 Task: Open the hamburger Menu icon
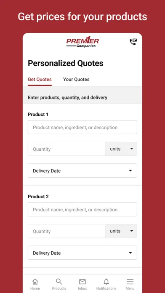coord(130,282)
